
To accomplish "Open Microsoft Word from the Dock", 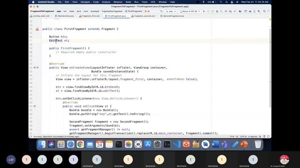I will point(215,144).
